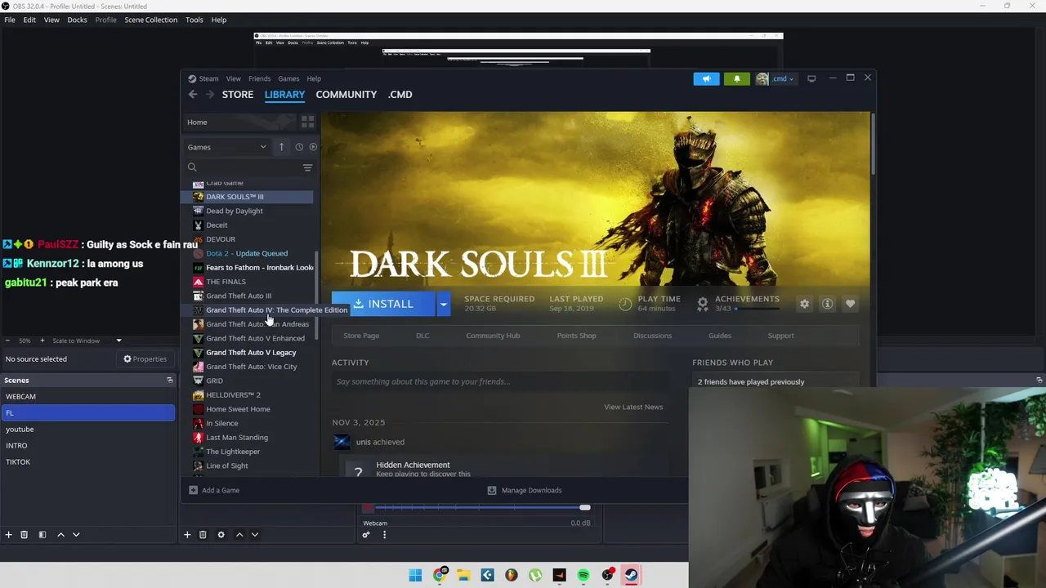Open Steam announcements megaphone button
Viewport: 1046px width, 588px height.
point(706,79)
